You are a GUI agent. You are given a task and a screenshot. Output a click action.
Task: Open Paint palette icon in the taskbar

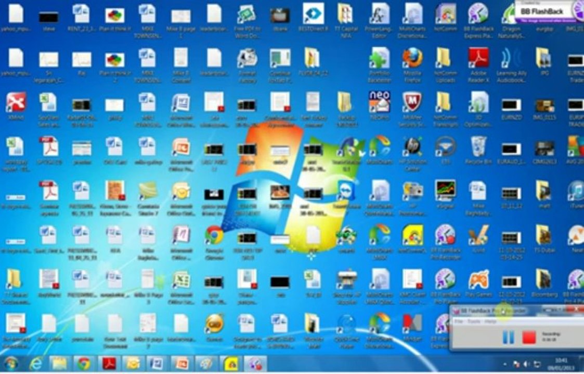coord(206,364)
